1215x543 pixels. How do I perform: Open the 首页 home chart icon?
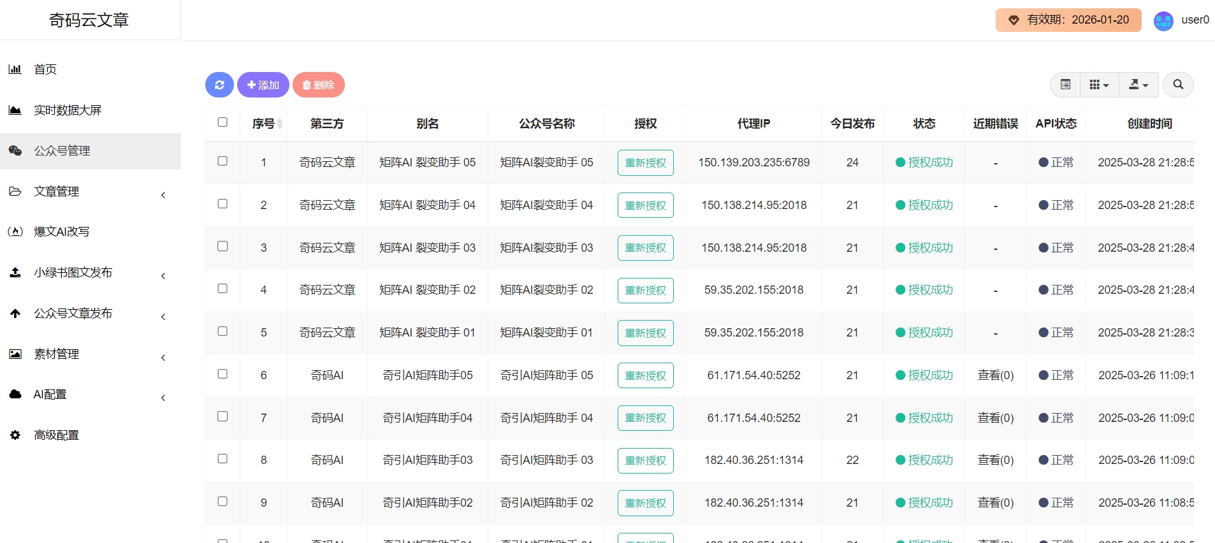tap(15, 69)
